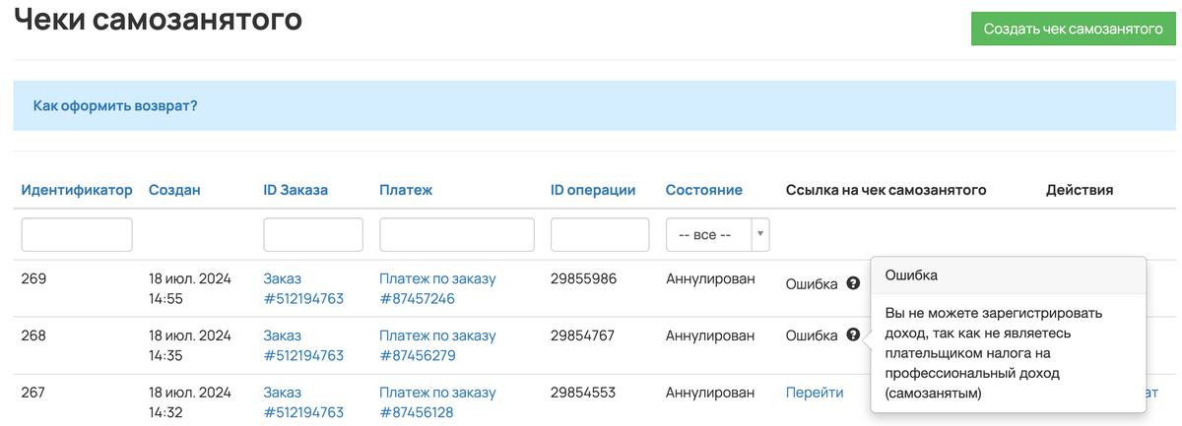Sort table by Состояние column header
This screenshot has height=426, width=1182.
[x=704, y=190]
